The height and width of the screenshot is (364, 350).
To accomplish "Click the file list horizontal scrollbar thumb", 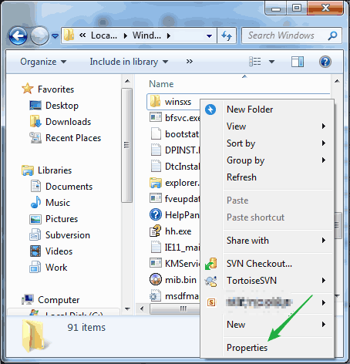I will (175, 308).
